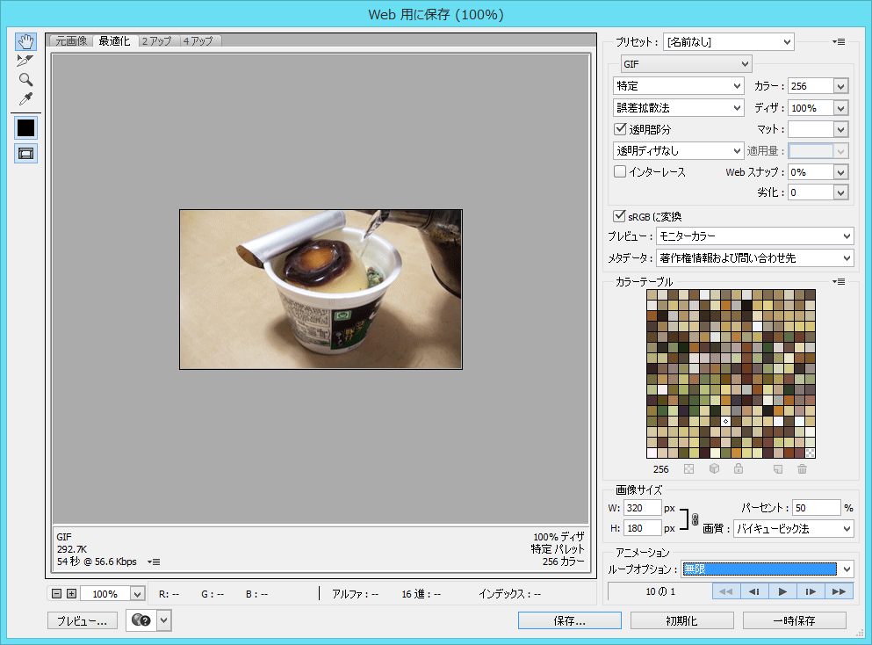
Task: Jump to first animation frame
Action: [725, 591]
